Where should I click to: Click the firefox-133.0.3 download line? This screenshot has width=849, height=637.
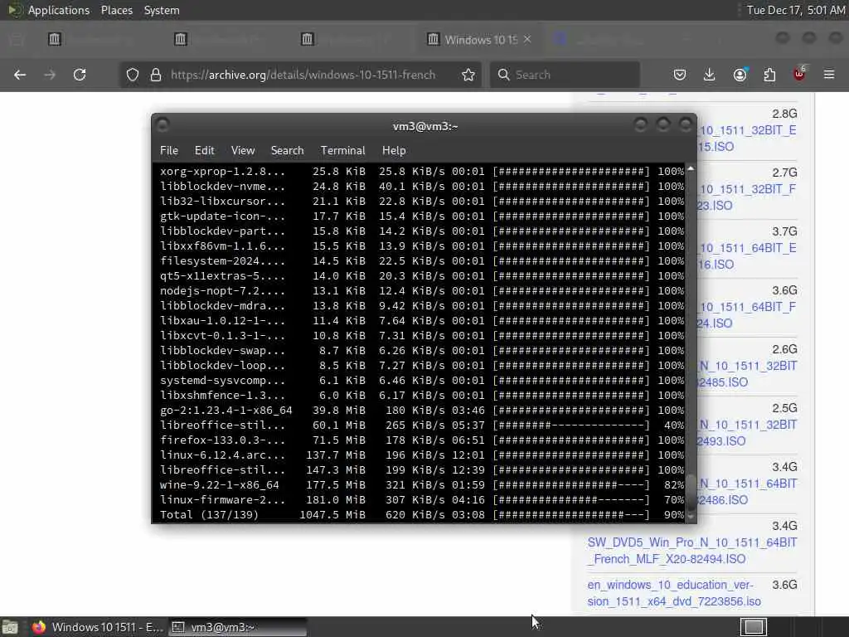click(422, 440)
